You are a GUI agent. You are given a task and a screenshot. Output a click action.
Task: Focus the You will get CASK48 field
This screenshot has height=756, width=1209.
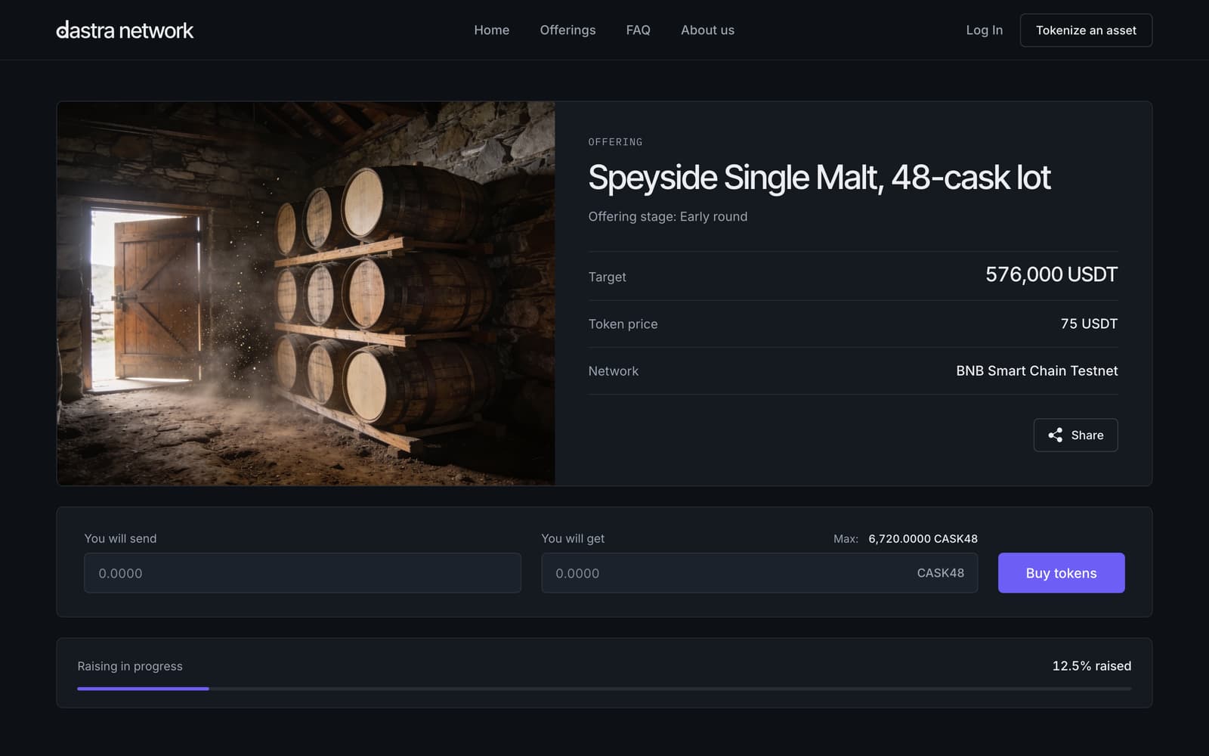click(759, 573)
